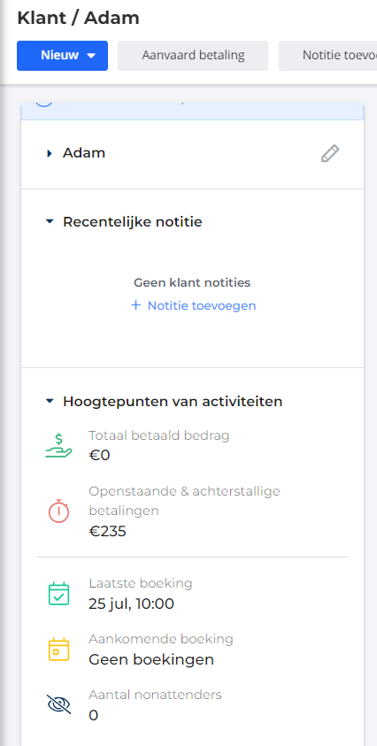Click the Geen boekingen upcoming booking text

[151, 660]
